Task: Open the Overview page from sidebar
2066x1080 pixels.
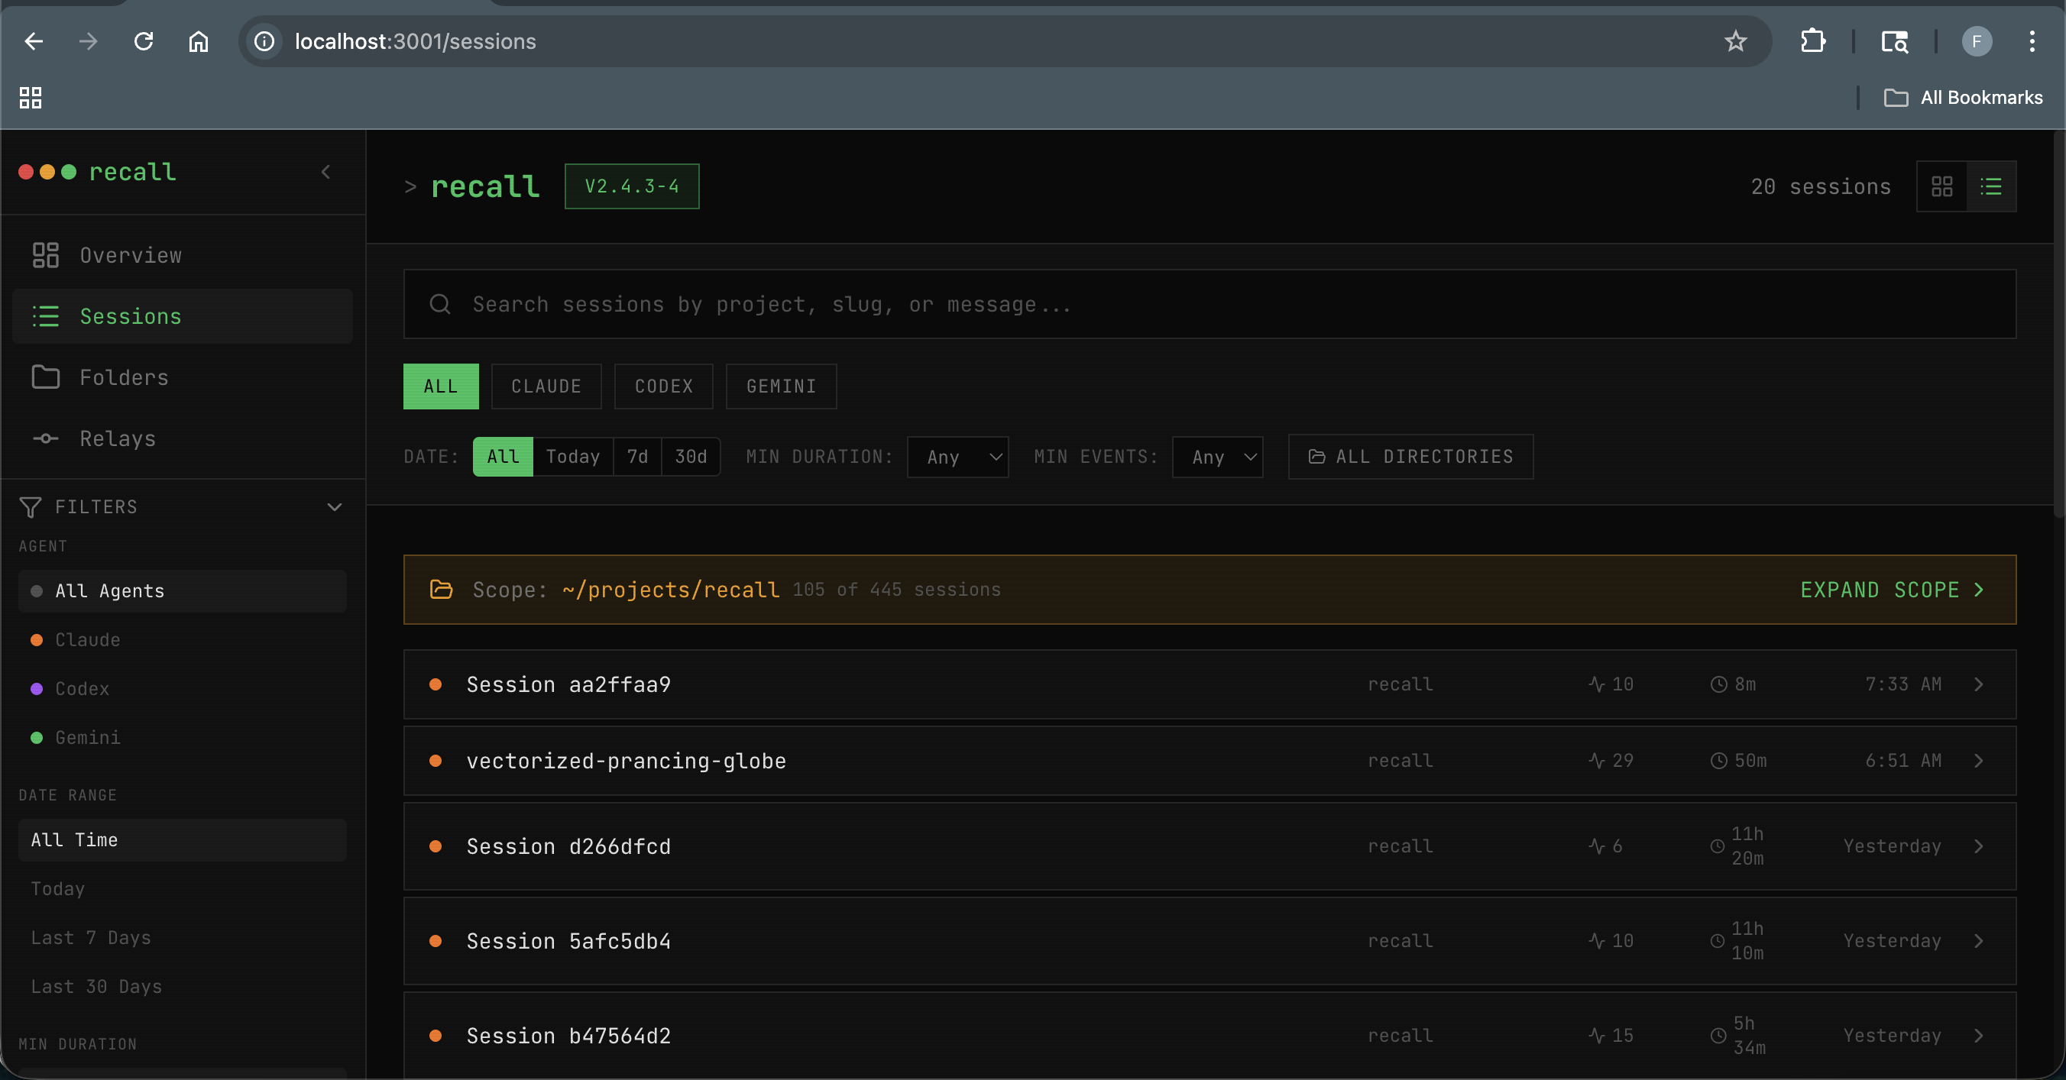Action: pyautogui.click(x=129, y=255)
